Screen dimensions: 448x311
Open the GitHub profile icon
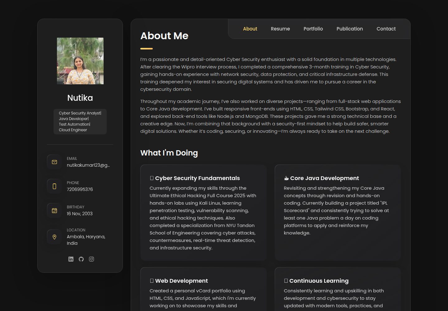pyautogui.click(x=81, y=259)
